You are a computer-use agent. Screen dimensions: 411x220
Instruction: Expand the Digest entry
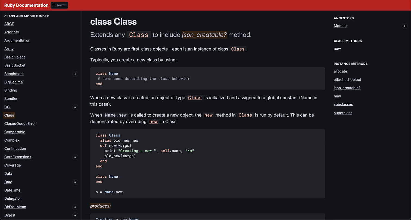pos(75,216)
